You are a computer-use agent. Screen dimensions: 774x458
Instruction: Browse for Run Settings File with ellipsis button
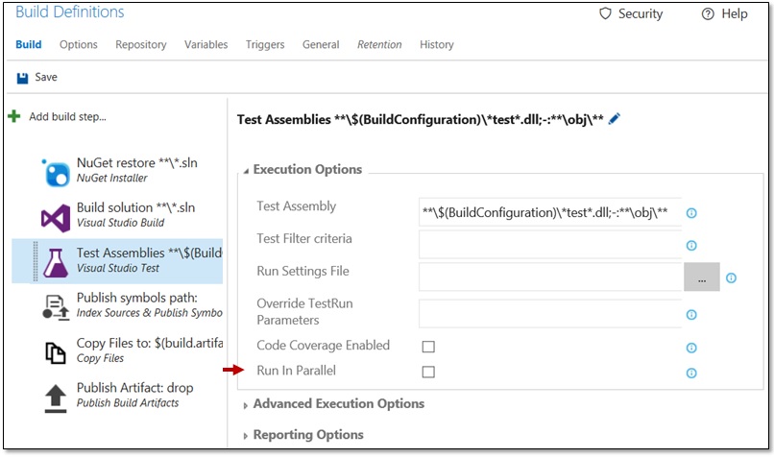[x=701, y=277]
